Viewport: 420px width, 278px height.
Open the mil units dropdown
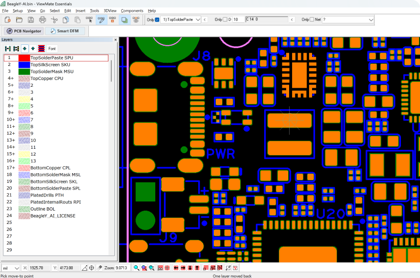coord(11,268)
